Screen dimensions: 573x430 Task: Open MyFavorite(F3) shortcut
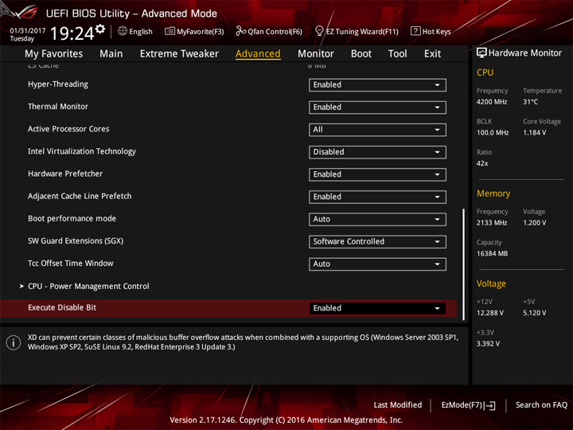click(x=194, y=31)
